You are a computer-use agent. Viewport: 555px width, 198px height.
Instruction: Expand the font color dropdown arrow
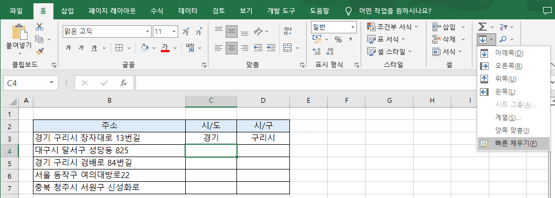(x=174, y=48)
